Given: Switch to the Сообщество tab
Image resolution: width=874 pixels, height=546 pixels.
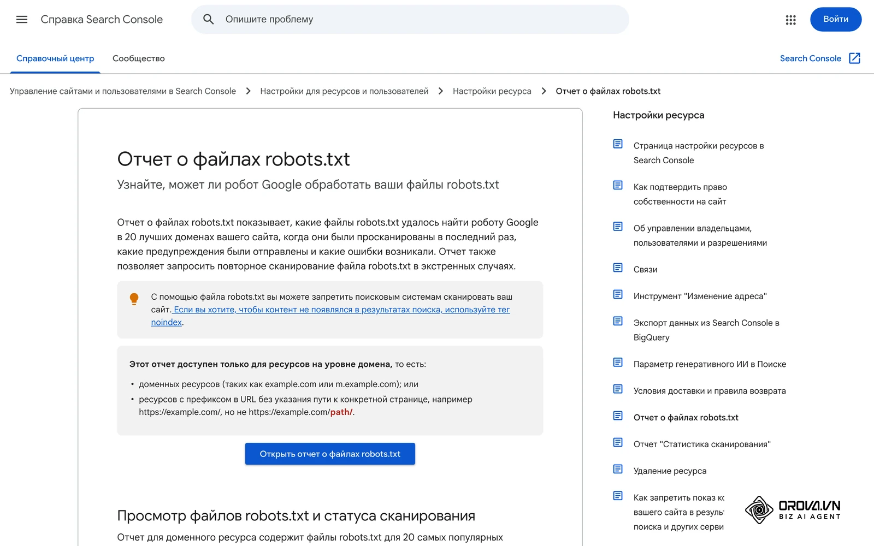Looking at the screenshot, I should click(x=139, y=58).
